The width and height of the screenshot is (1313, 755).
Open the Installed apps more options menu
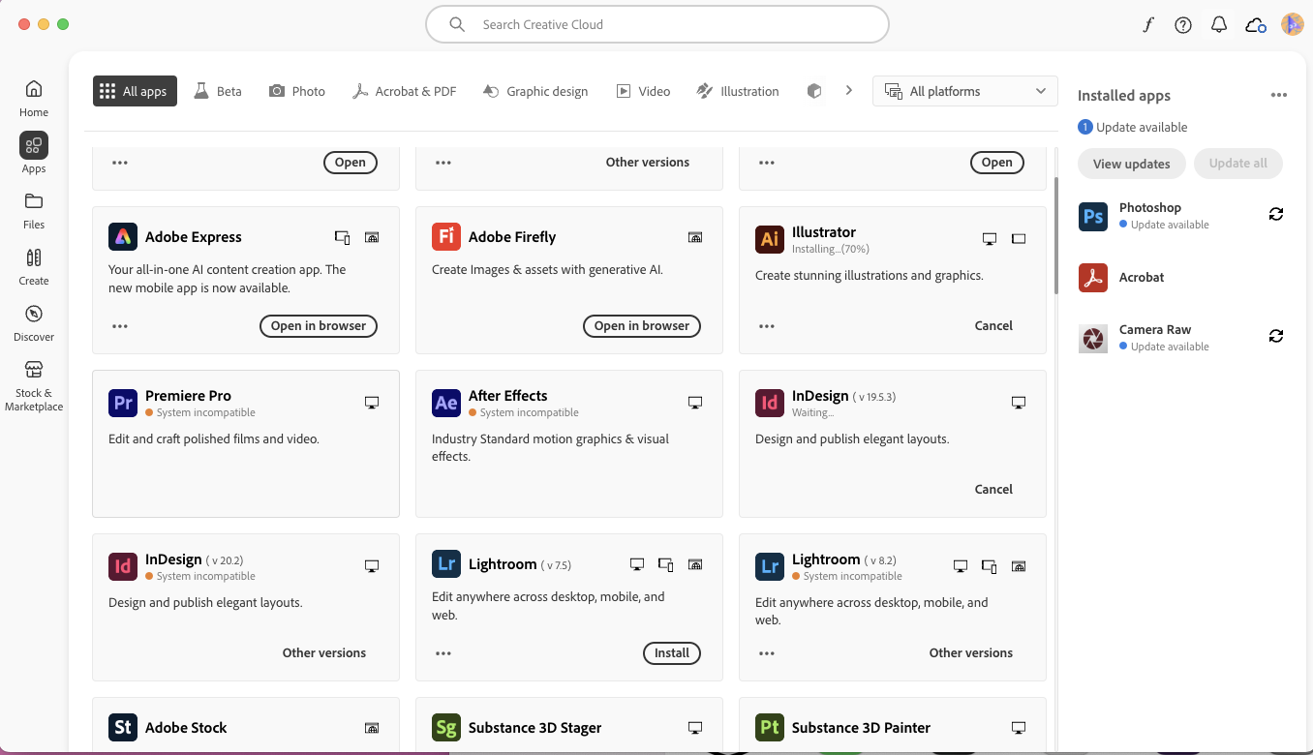click(x=1279, y=95)
